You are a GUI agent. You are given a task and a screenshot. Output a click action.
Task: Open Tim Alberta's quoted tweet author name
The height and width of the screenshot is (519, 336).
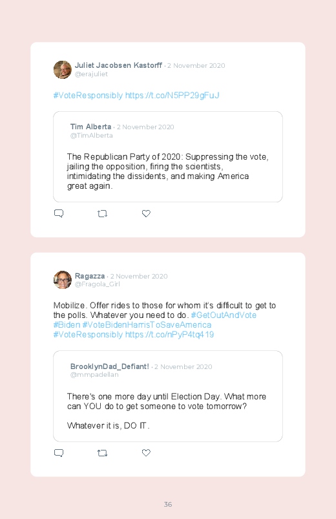[x=90, y=127]
